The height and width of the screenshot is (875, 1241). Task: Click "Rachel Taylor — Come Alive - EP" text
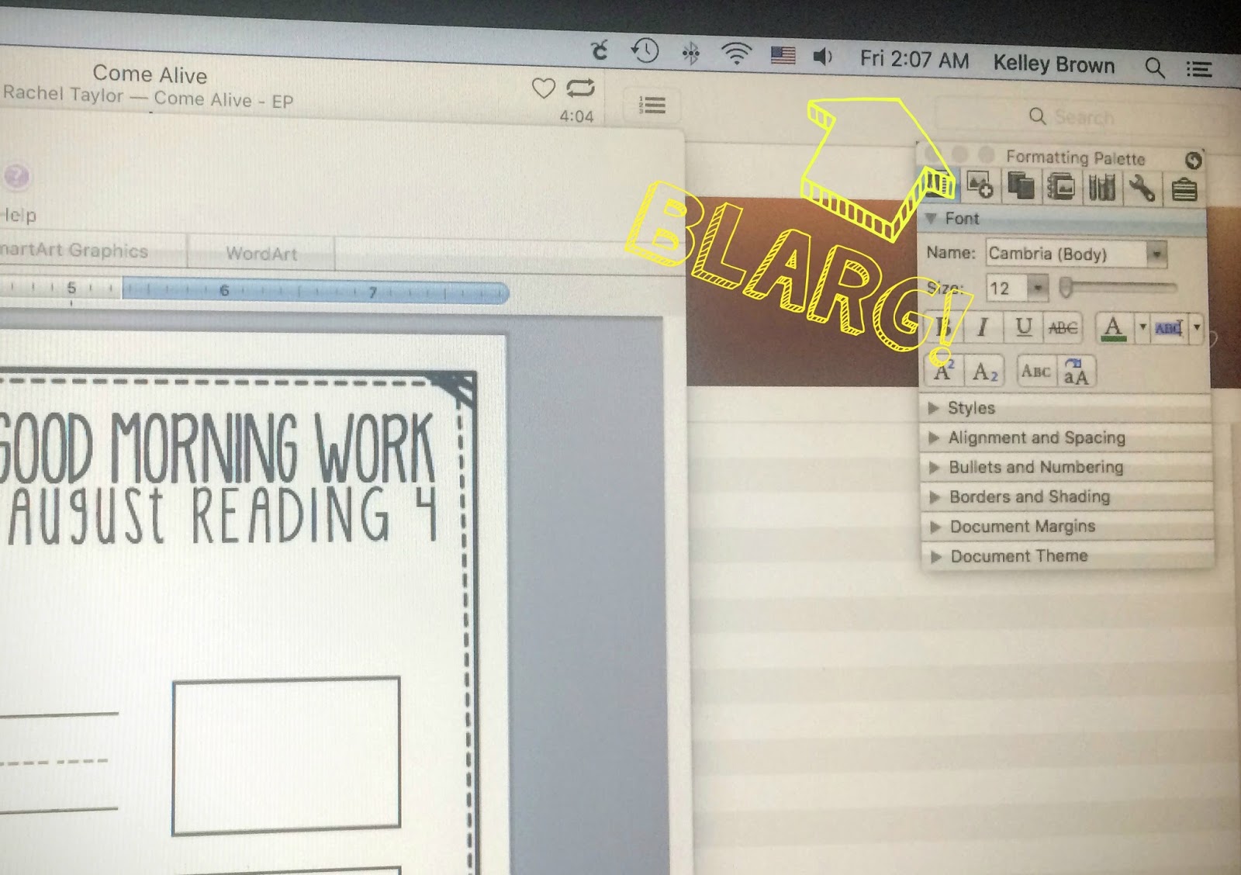148,97
